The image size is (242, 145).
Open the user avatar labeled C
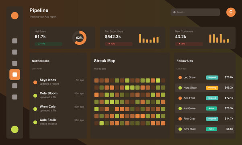pos(231,12)
